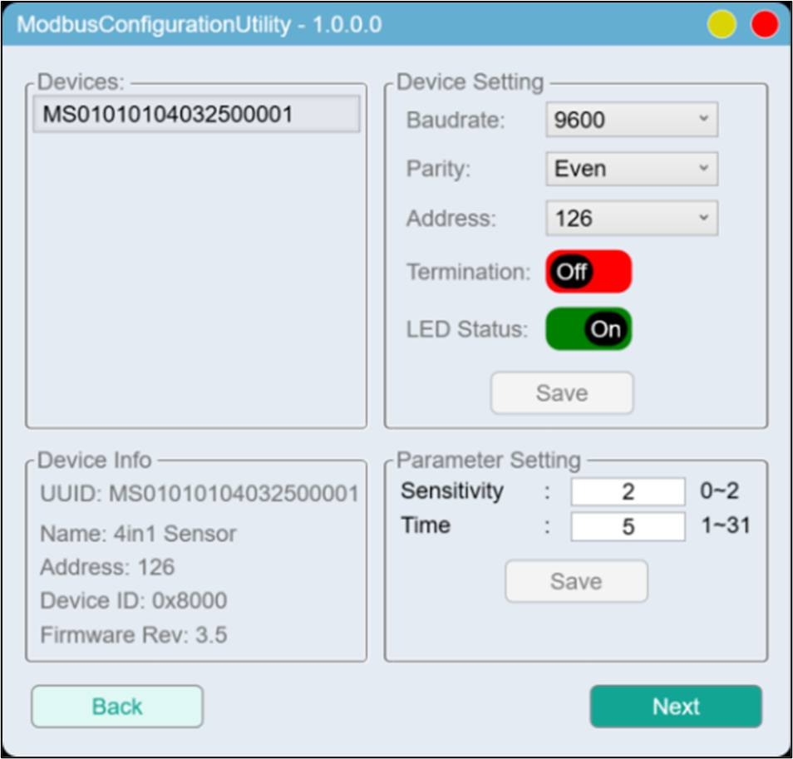
Task: Open the Address dropdown in Device Setting
Action: coord(631,219)
